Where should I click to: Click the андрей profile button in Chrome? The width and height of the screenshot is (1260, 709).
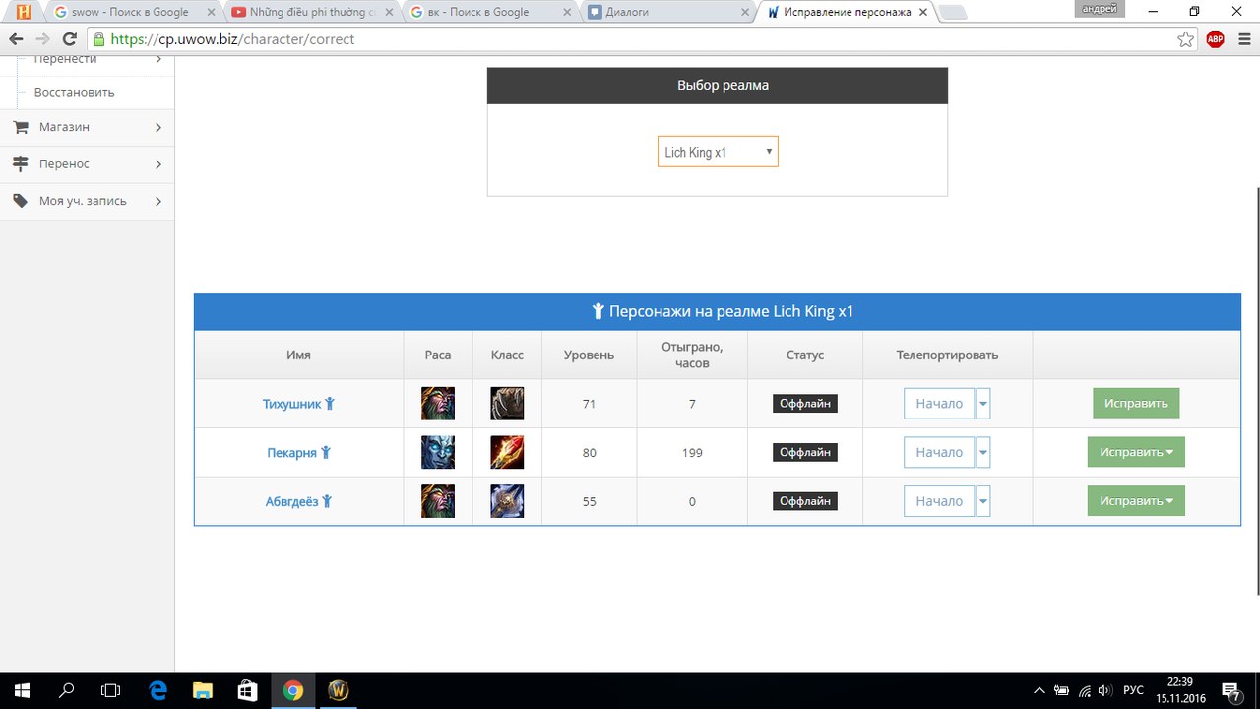[x=1100, y=9]
